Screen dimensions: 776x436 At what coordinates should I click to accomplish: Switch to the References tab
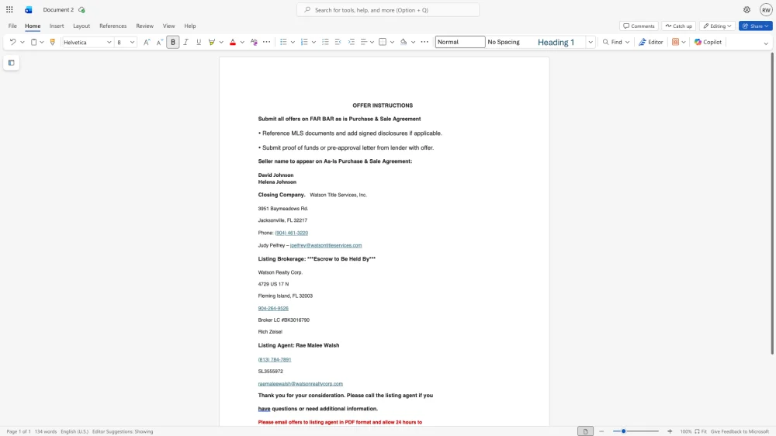[113, 26]
